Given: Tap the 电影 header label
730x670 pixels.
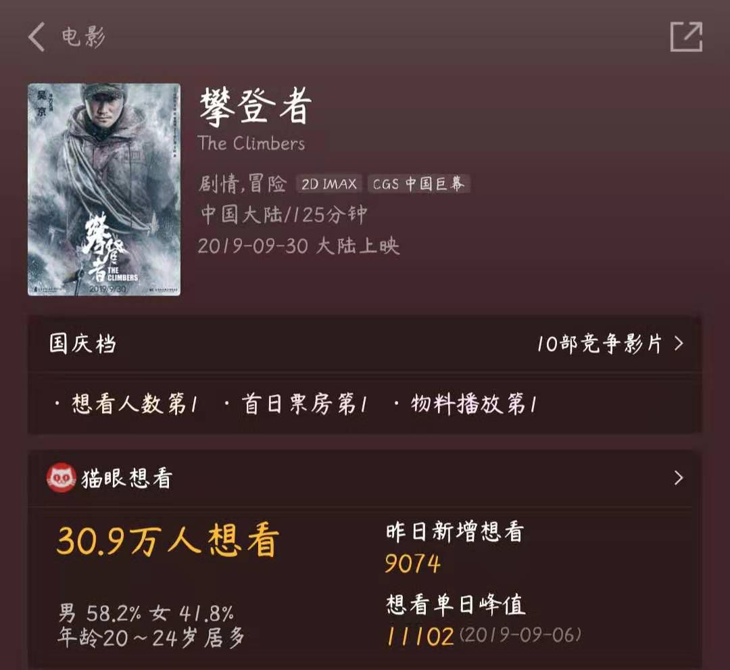Looking at the screenshot, I should [x=83, y=37].
